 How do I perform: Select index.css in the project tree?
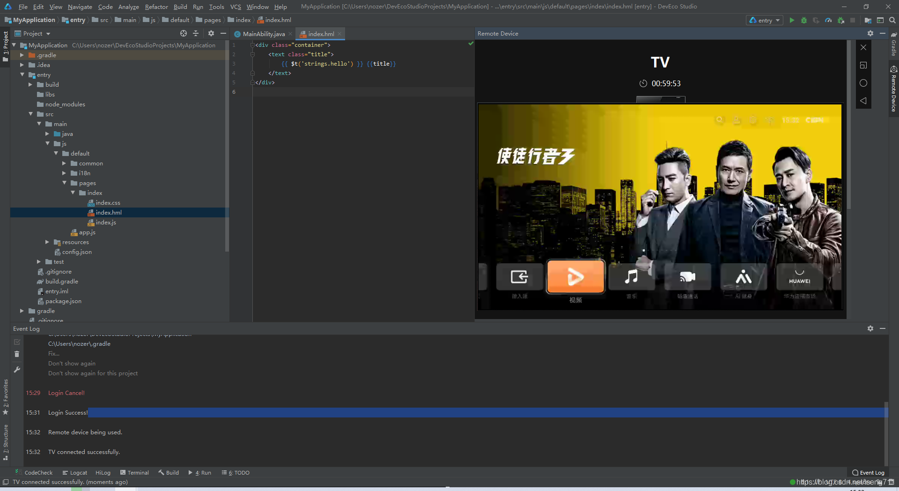pos(109,202)
